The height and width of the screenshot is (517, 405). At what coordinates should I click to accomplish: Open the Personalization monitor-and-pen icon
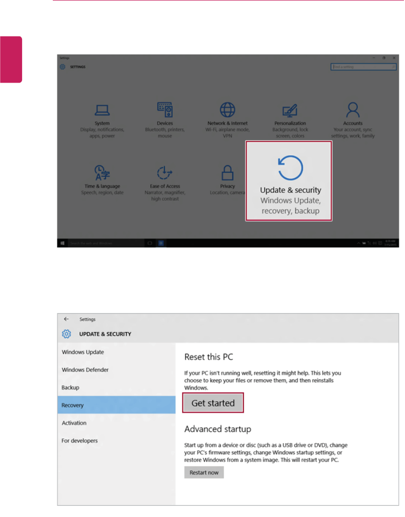click(x=290, y=111)
